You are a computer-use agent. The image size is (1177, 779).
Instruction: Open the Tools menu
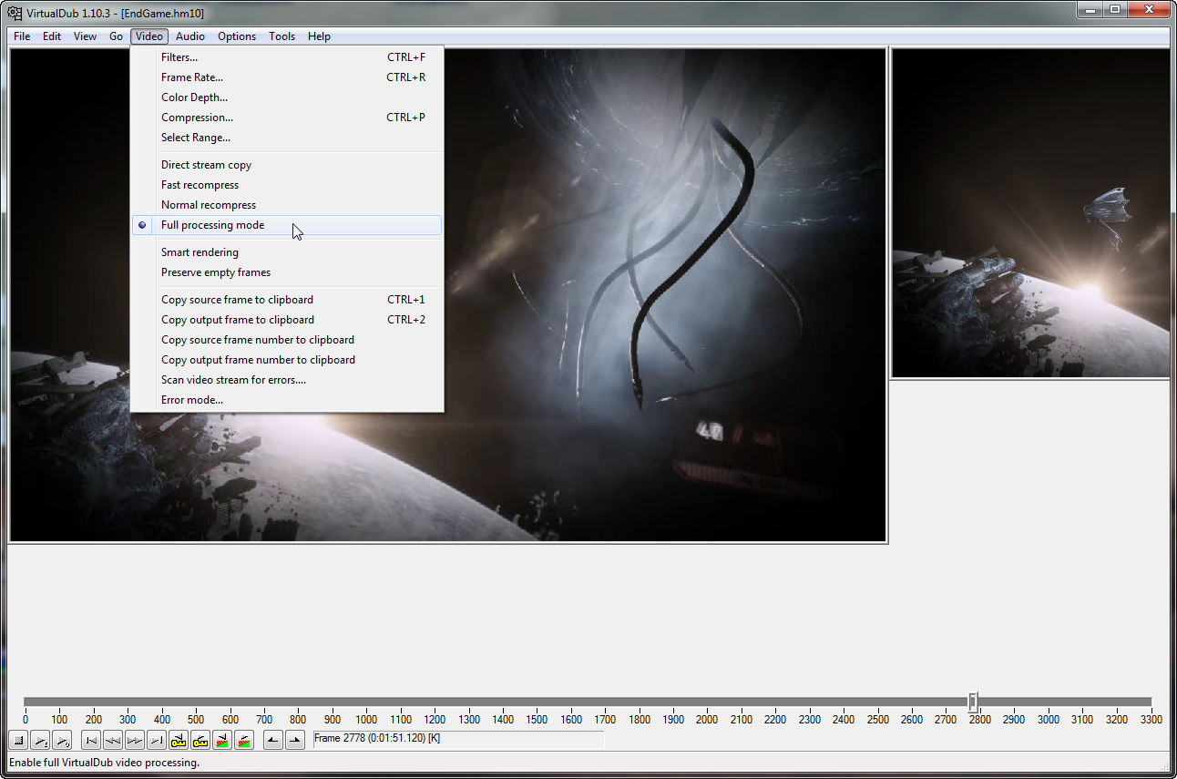point(281,36)
